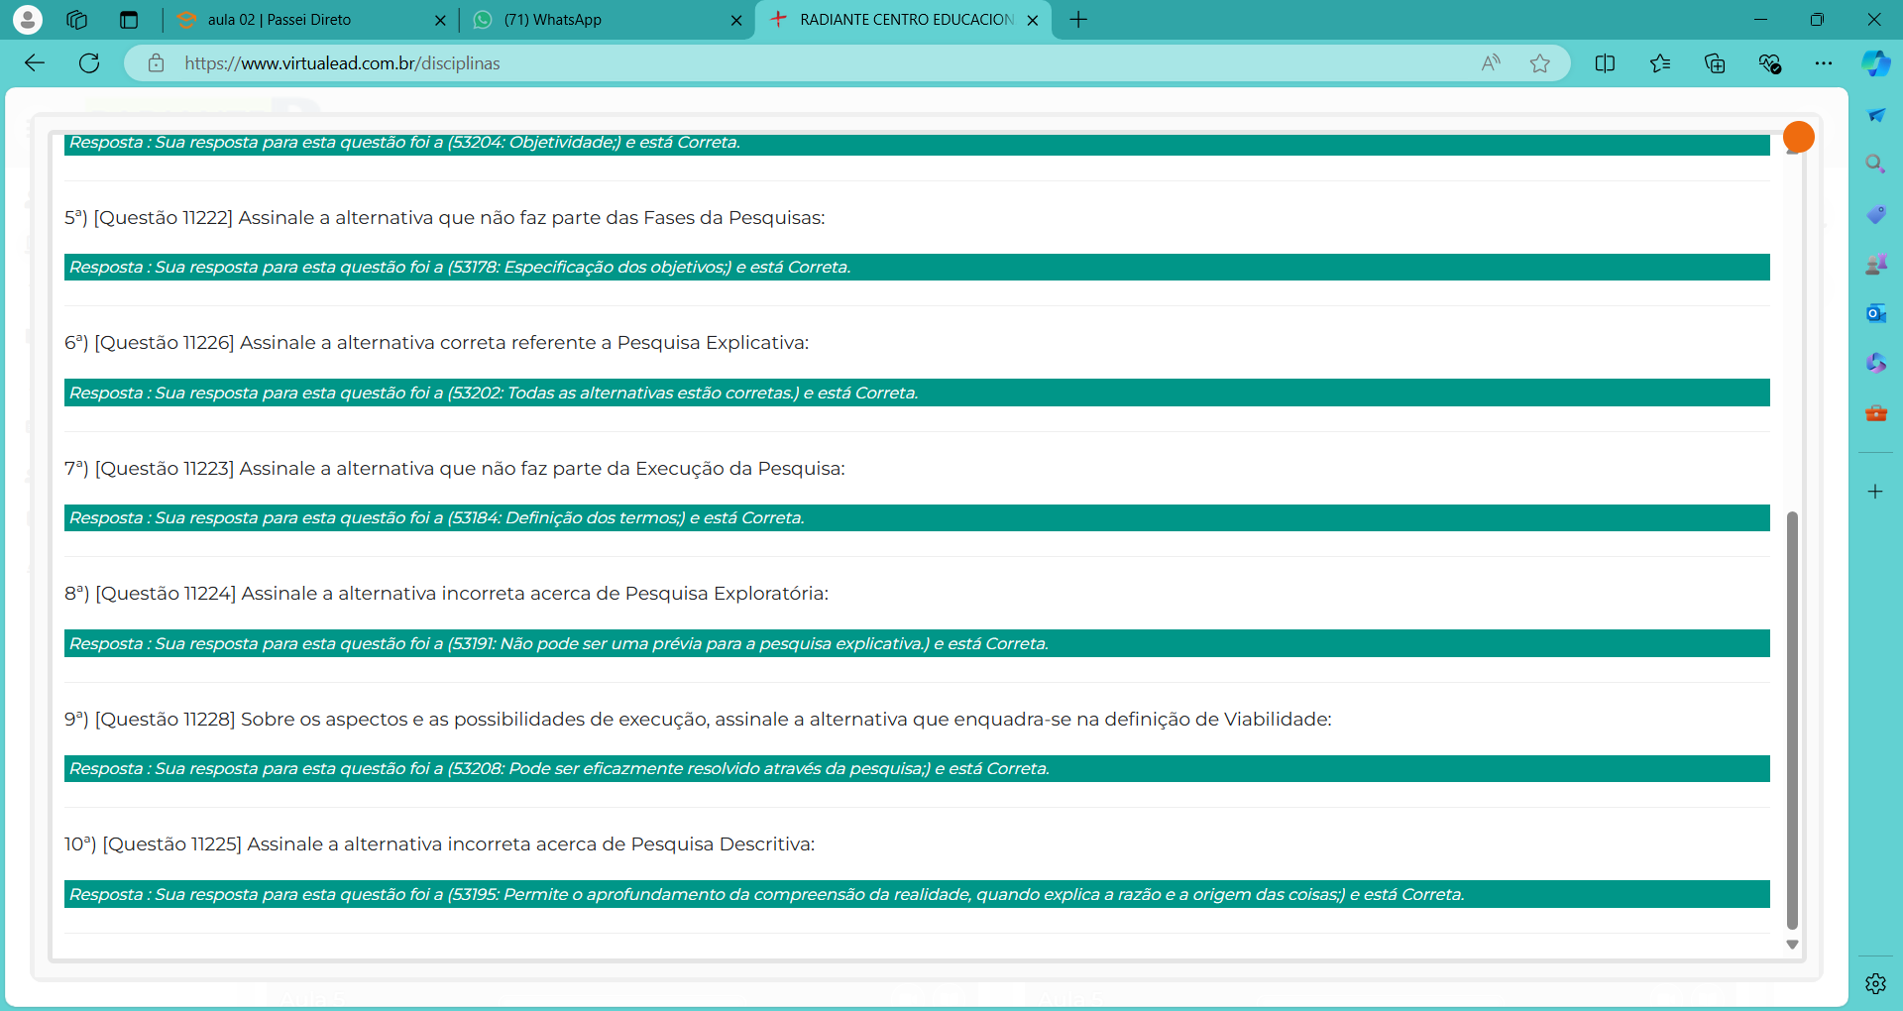Toggle split screen view icon
This screenshot has width=1903, height=1011.
pyautogui.click(x=1605, y=63)
